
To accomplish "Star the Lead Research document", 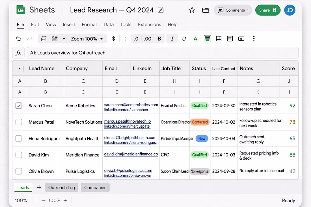I will click(192, 10).
